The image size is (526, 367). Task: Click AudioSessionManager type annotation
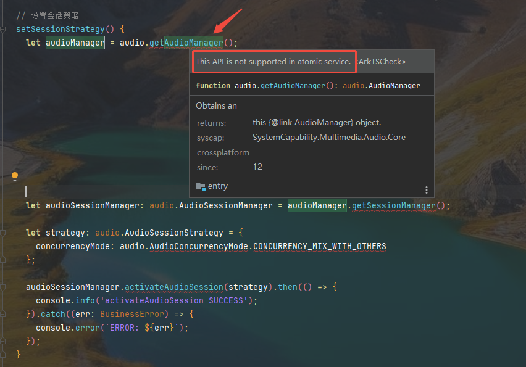pyautogui.click(x=226, y=206)
